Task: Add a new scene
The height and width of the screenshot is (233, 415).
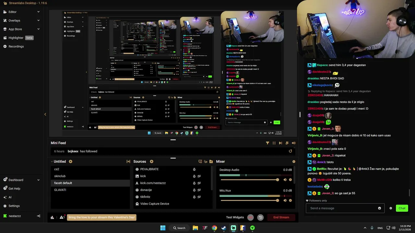Action: pyautogui.click(x=70, y=161)
